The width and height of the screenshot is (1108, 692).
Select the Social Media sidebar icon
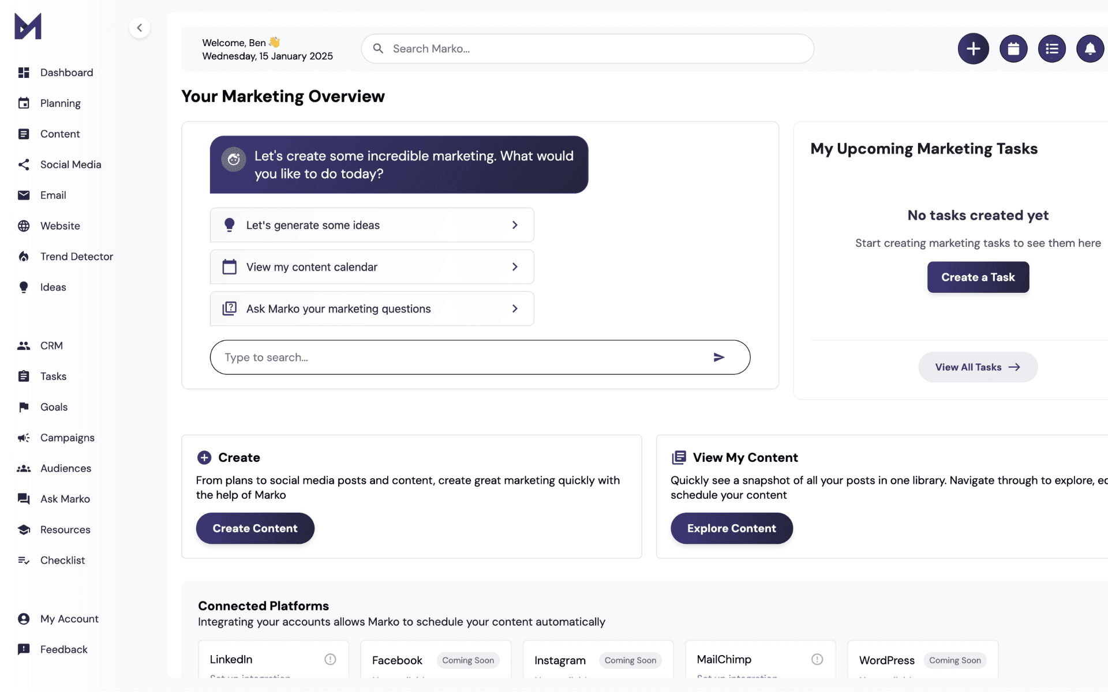tap(24, 164)
